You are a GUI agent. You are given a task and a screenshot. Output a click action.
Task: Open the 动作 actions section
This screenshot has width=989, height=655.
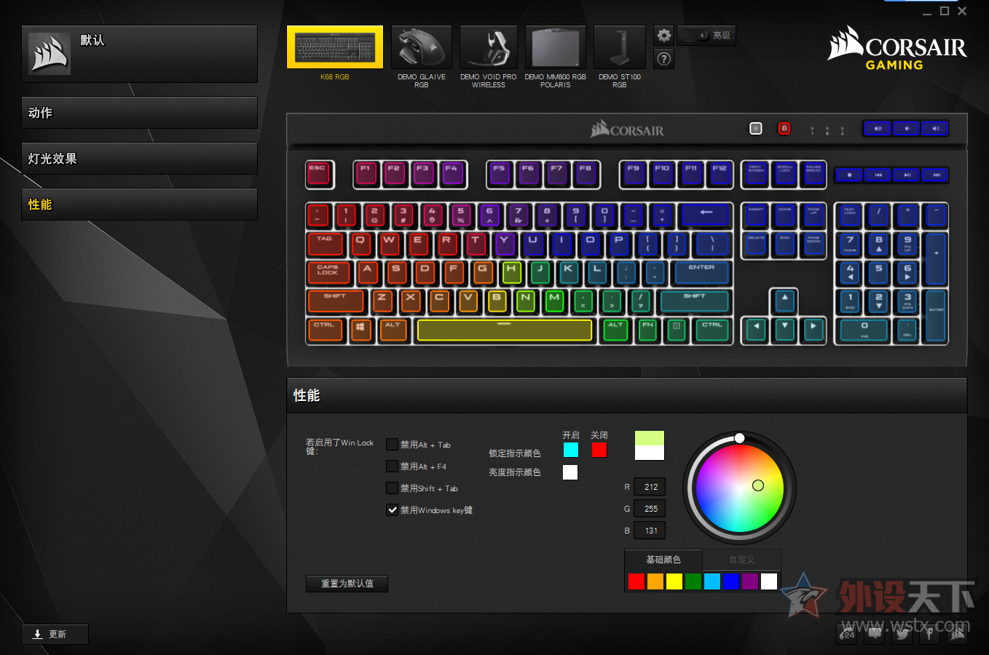click(139, 113)
